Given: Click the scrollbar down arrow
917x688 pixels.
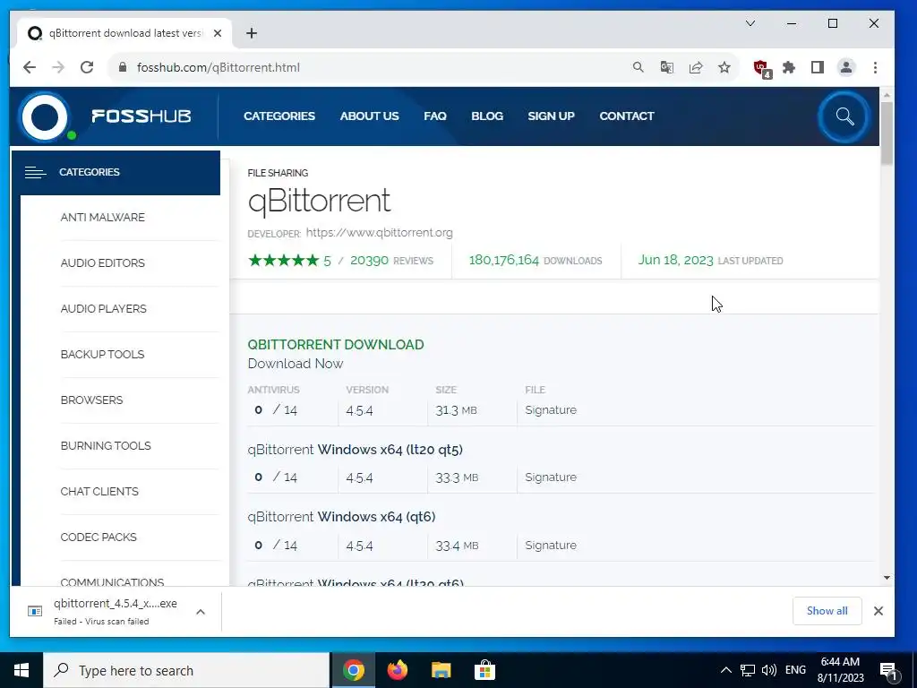Looking at the screenshot, I should pos(887,578).
